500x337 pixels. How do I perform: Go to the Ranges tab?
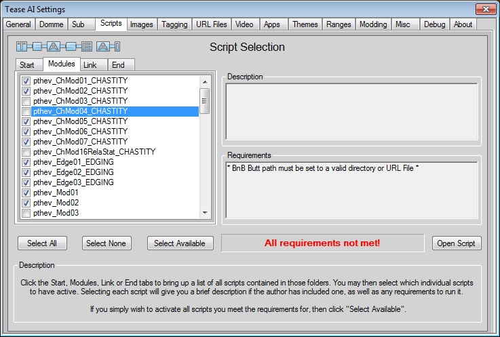pyautogui.click(x=339, y=24)
